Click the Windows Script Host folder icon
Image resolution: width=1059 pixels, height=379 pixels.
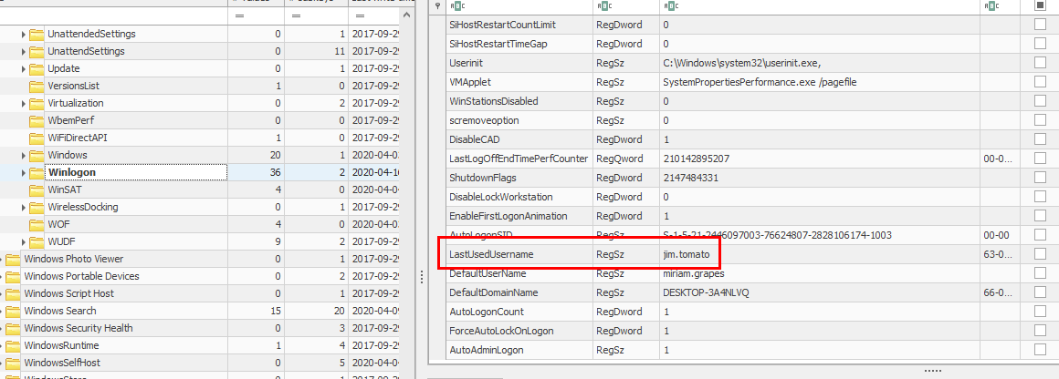[13, 293]
